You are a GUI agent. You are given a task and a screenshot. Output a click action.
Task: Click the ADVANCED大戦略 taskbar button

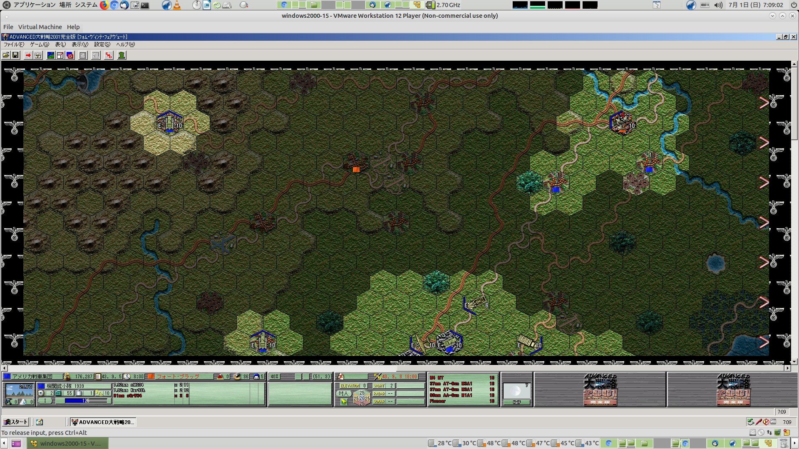pos(103,422)
